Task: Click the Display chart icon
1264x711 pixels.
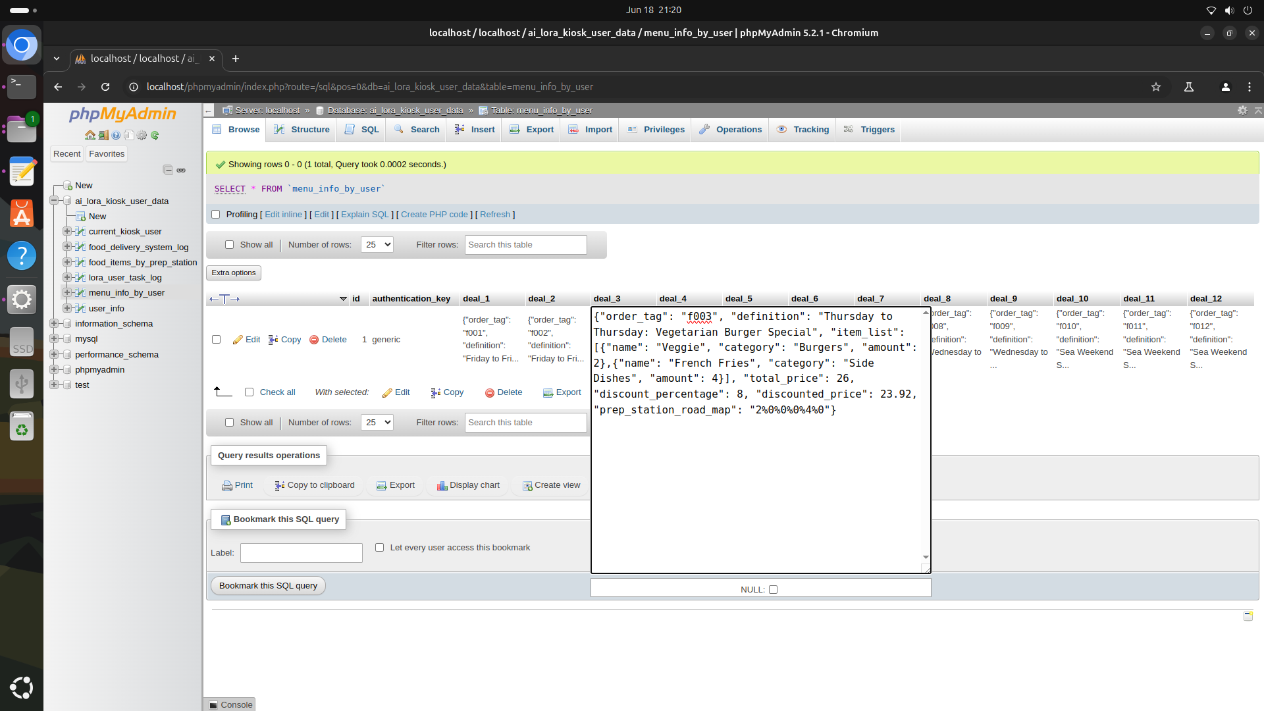Action: click(442, 486)
